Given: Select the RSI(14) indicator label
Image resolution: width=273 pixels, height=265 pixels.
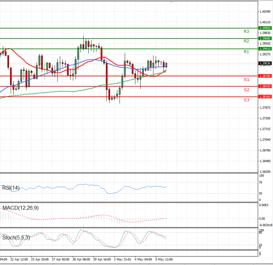Looking at the screenshot, I should point(11,188).
